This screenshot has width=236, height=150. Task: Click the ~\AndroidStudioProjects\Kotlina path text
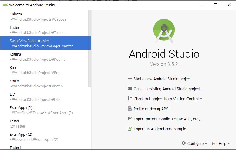click(x=37, y=60)
